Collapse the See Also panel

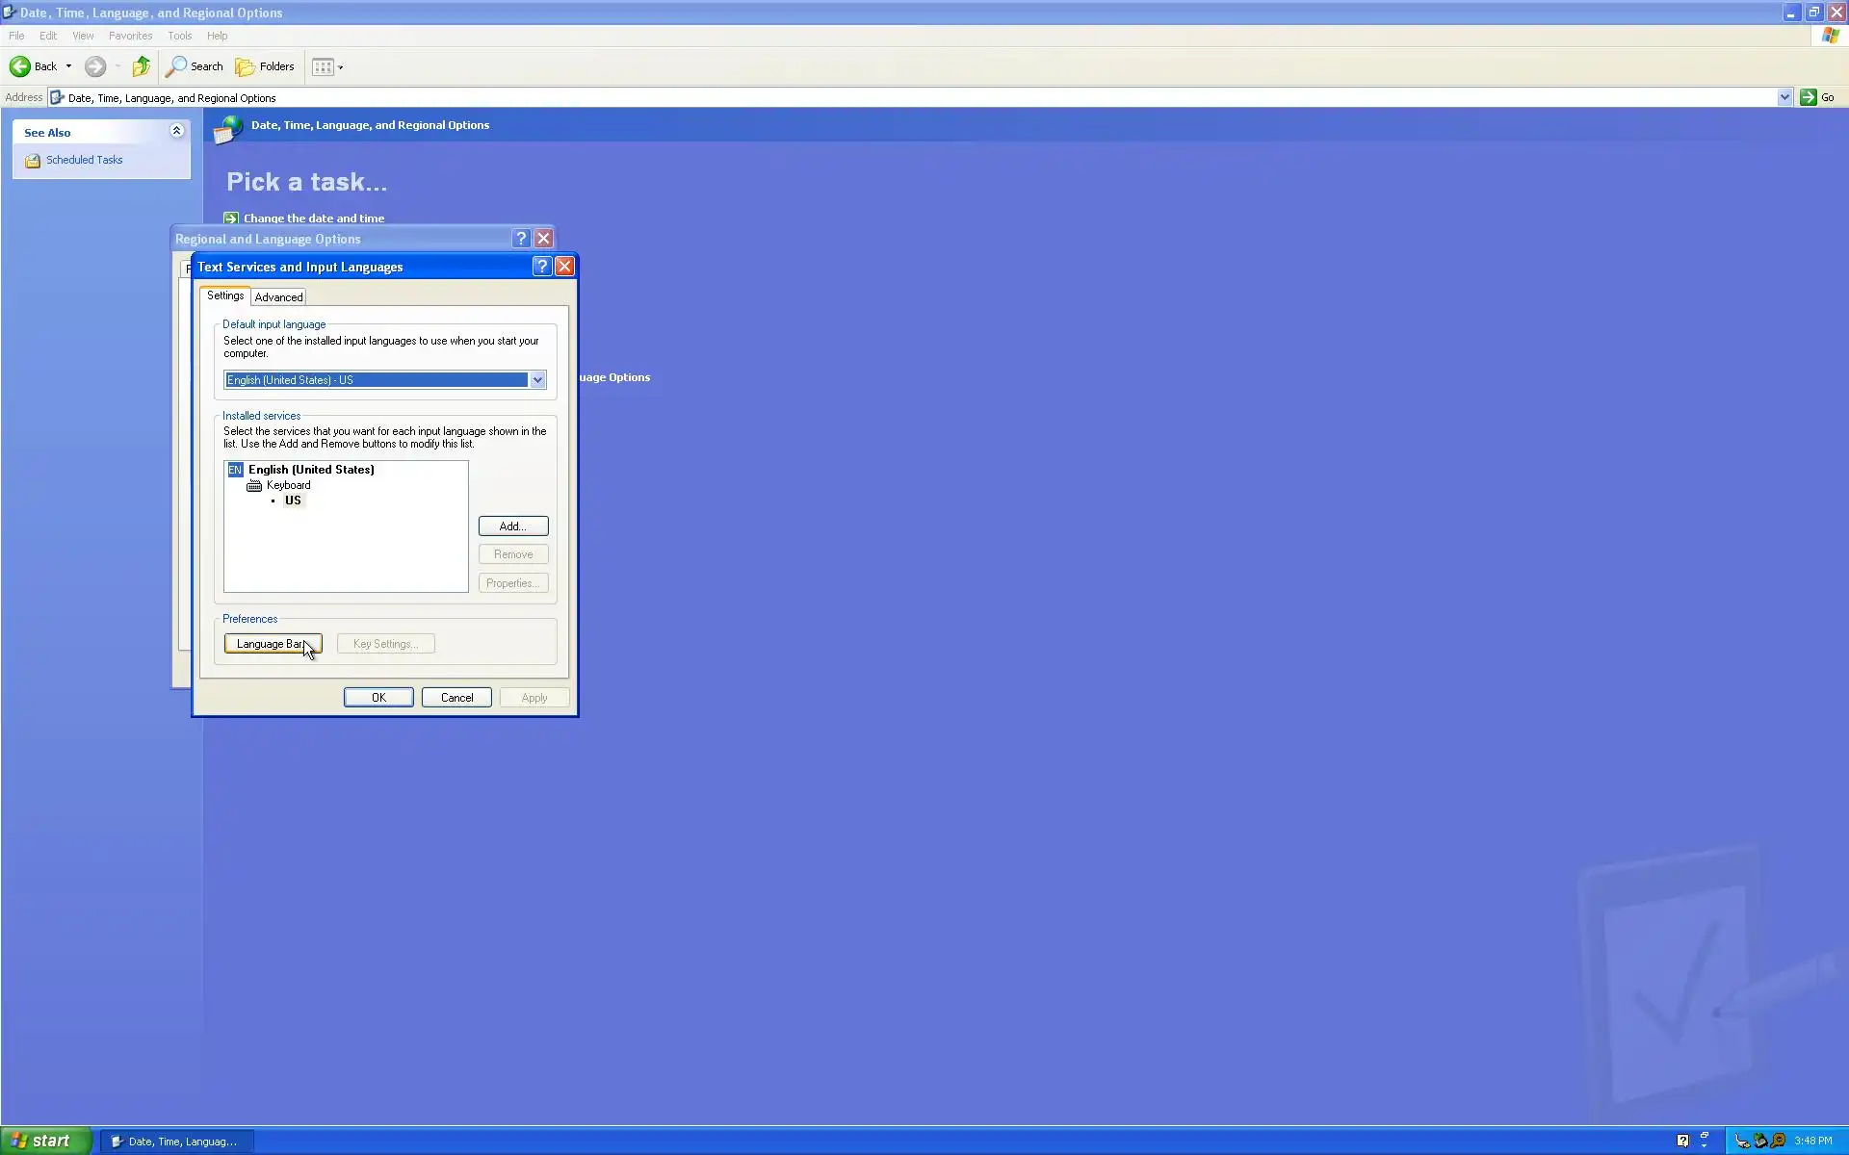coord(176,131)
